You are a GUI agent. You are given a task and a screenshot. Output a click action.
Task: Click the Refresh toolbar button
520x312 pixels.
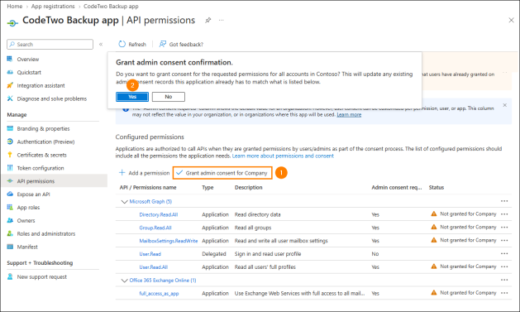[132, 44]
